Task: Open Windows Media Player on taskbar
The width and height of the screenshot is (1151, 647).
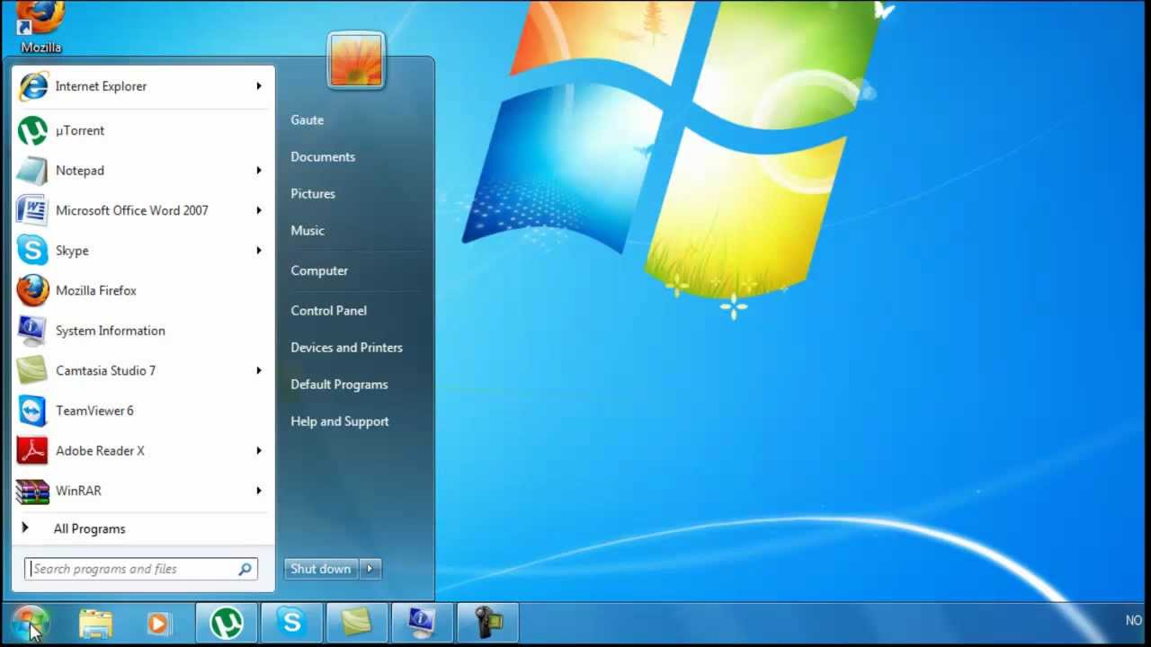Action: pos(158,623)
